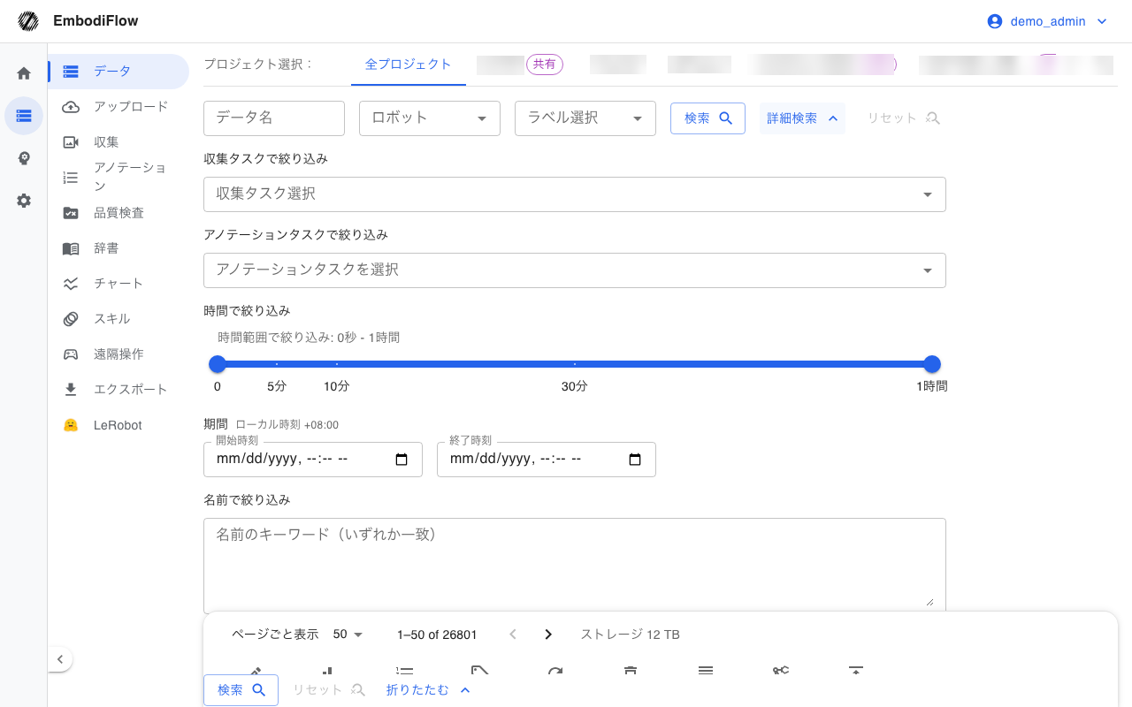Image resolution: width=1132 pixels, height=707 pixels.
Task: Click 検索 button beside ラベル選択 dropdown
Action: (x=707, y=118)
